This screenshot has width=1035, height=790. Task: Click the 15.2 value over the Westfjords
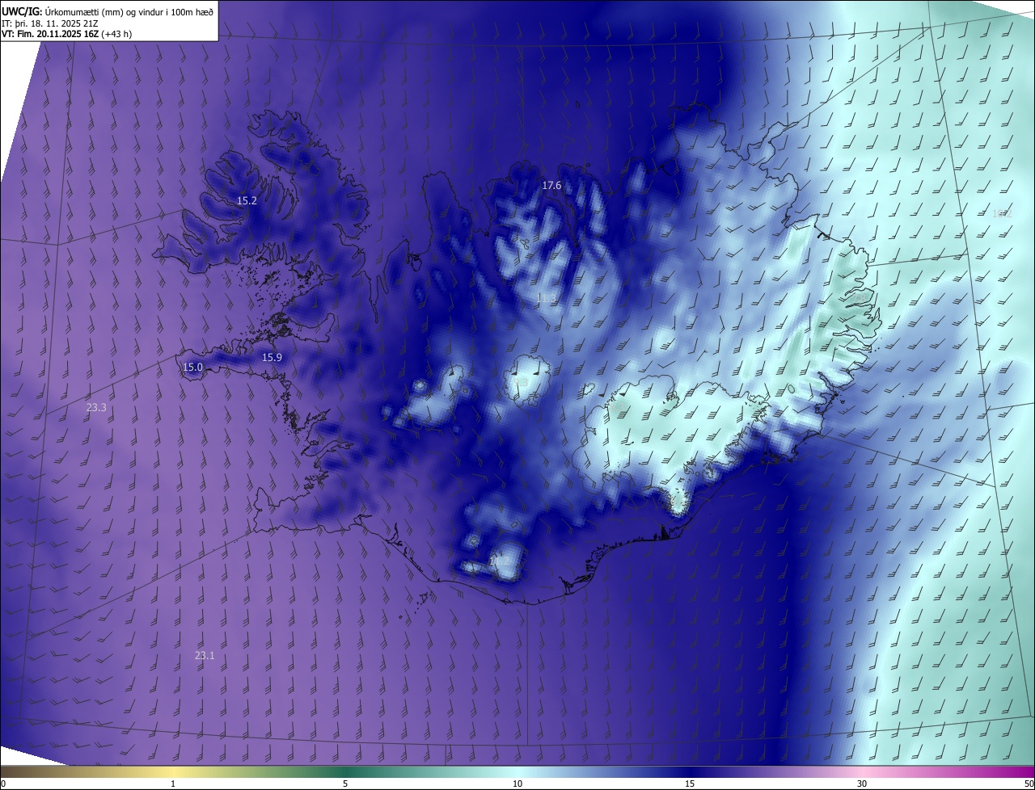coord(247,200)
